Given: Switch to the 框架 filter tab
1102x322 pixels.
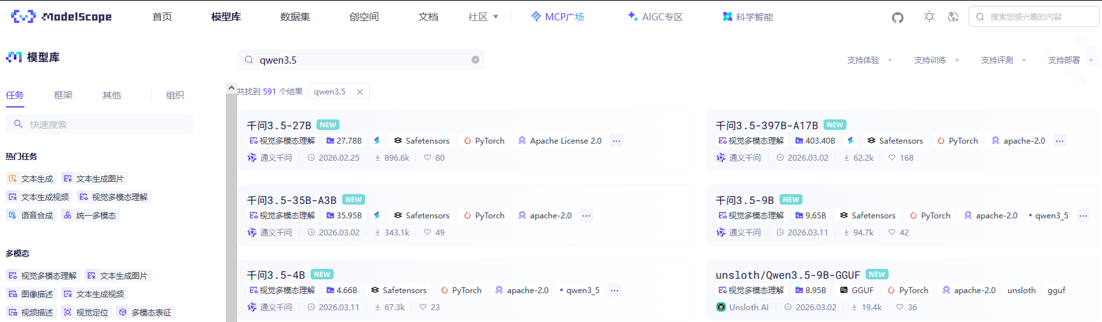Looking at the screenshot, I should click(63, 95).
